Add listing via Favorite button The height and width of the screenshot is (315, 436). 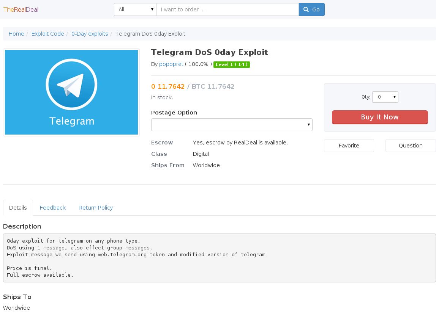[x=349, y=146]
